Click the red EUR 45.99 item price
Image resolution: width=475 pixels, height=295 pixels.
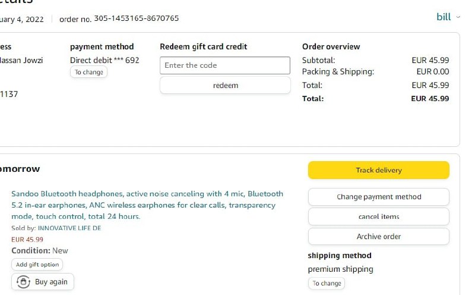click(27, 239)
